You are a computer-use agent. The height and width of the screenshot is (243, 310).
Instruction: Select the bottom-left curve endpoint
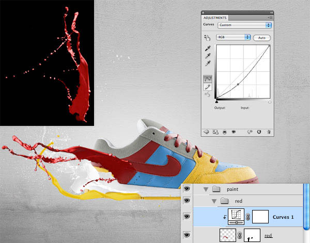click(217, 98)
